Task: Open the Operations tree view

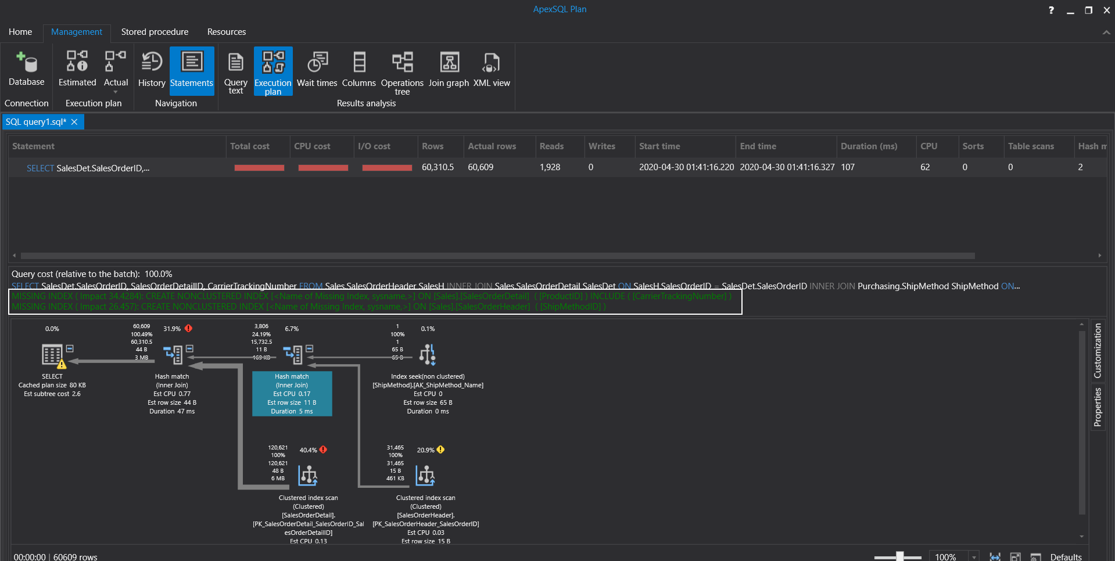Action: coord(402,70)
